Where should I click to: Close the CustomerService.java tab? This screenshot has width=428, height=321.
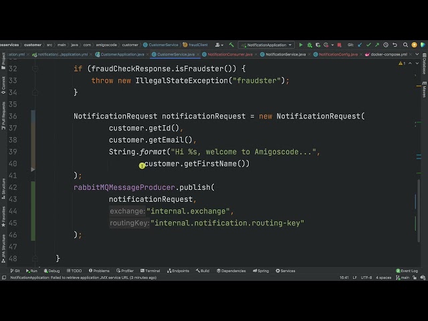[198, 55]
